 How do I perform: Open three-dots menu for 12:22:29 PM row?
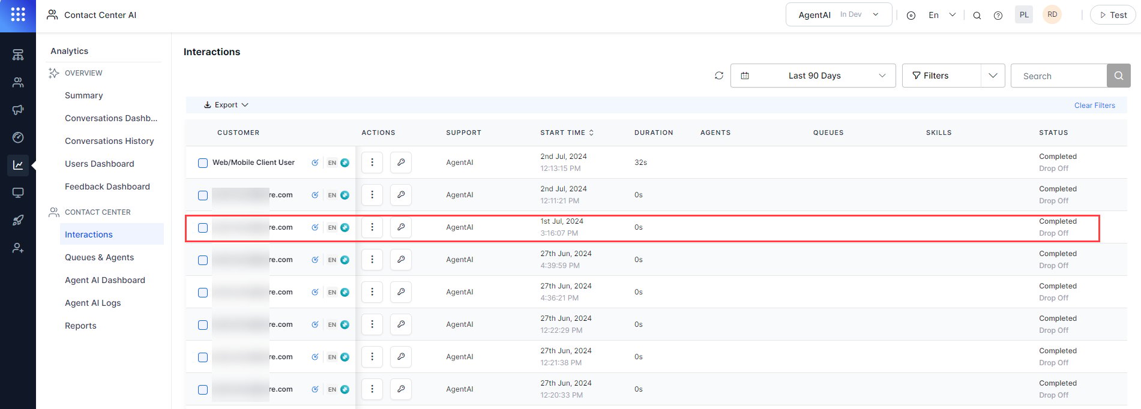tap(372, 324)
